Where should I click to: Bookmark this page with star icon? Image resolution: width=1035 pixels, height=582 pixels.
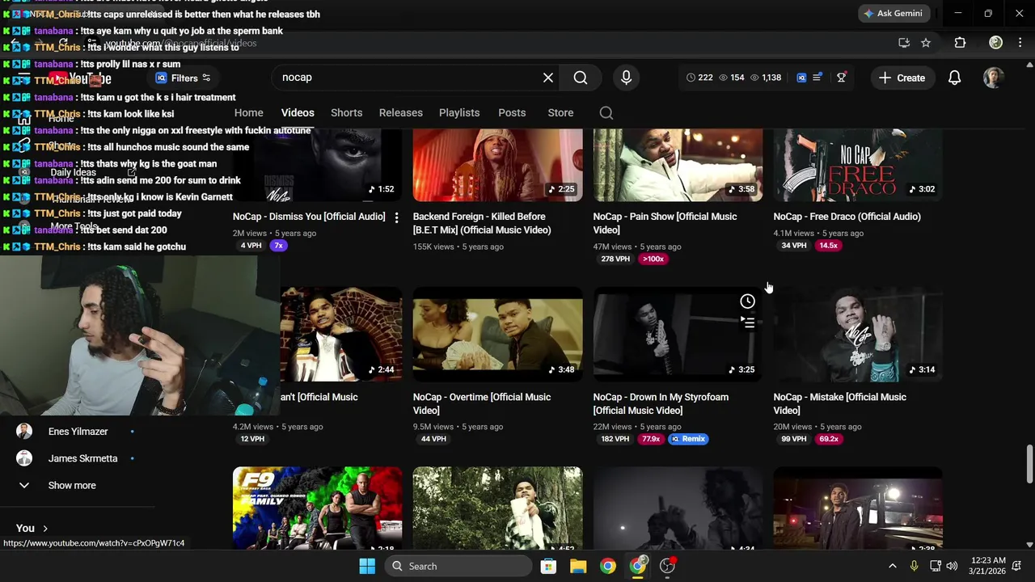[x=926, y=43]
